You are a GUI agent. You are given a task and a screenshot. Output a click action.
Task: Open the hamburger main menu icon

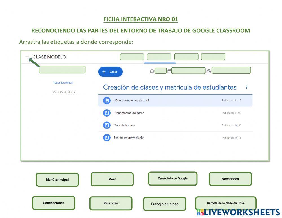27,57
